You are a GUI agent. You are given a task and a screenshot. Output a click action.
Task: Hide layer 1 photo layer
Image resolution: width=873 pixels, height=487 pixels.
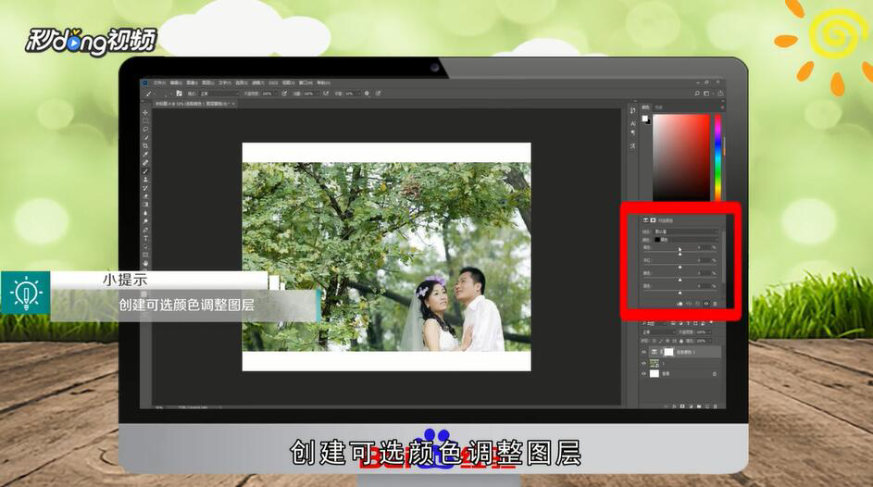click(644, 363)
